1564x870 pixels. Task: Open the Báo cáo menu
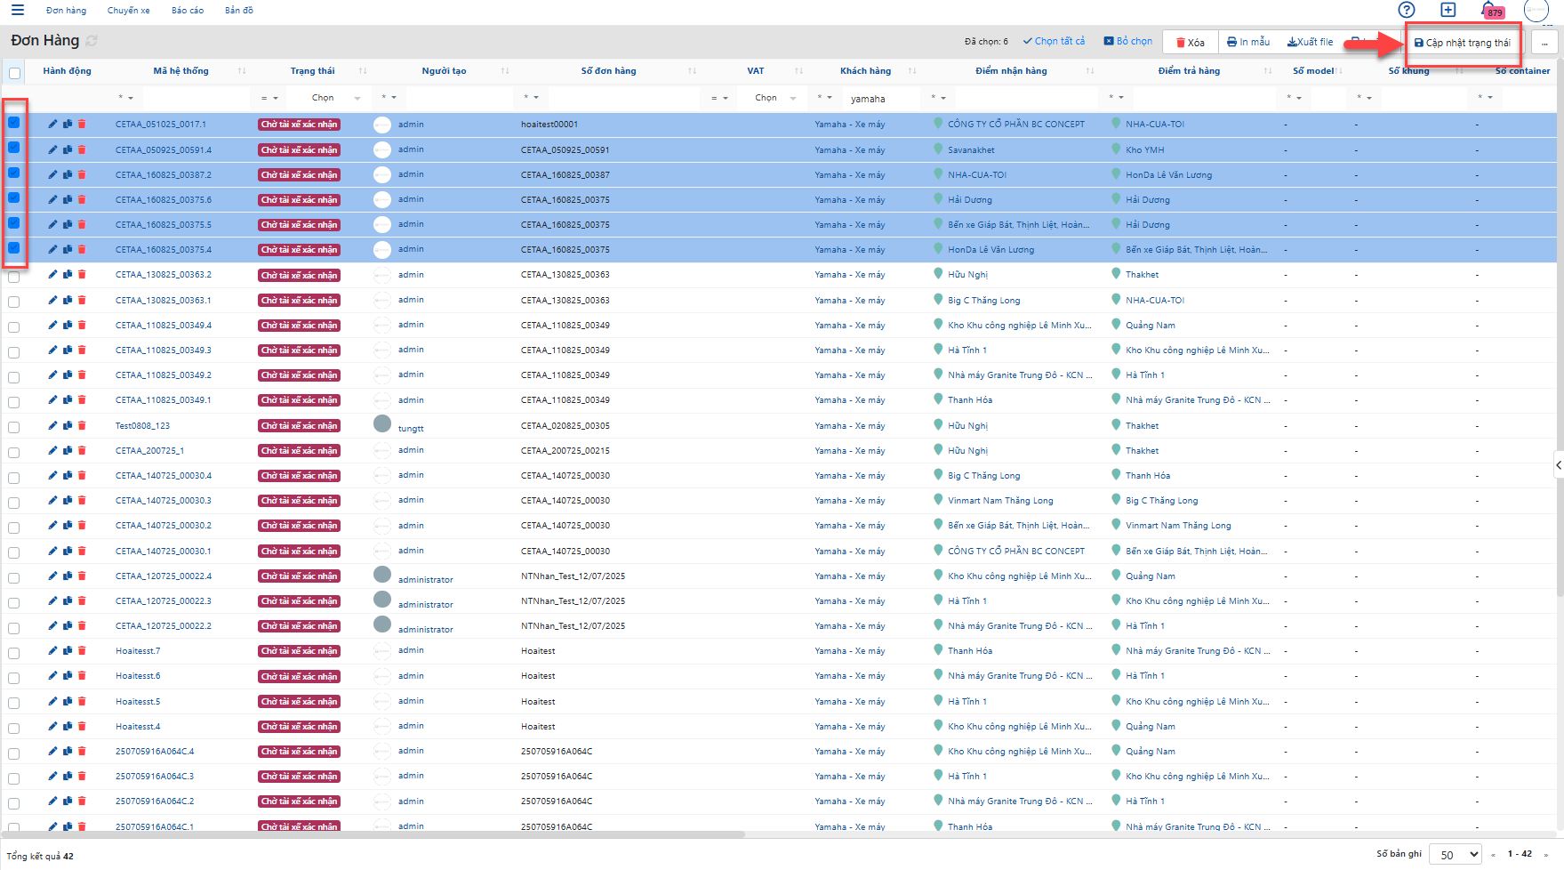click(188, 11)
